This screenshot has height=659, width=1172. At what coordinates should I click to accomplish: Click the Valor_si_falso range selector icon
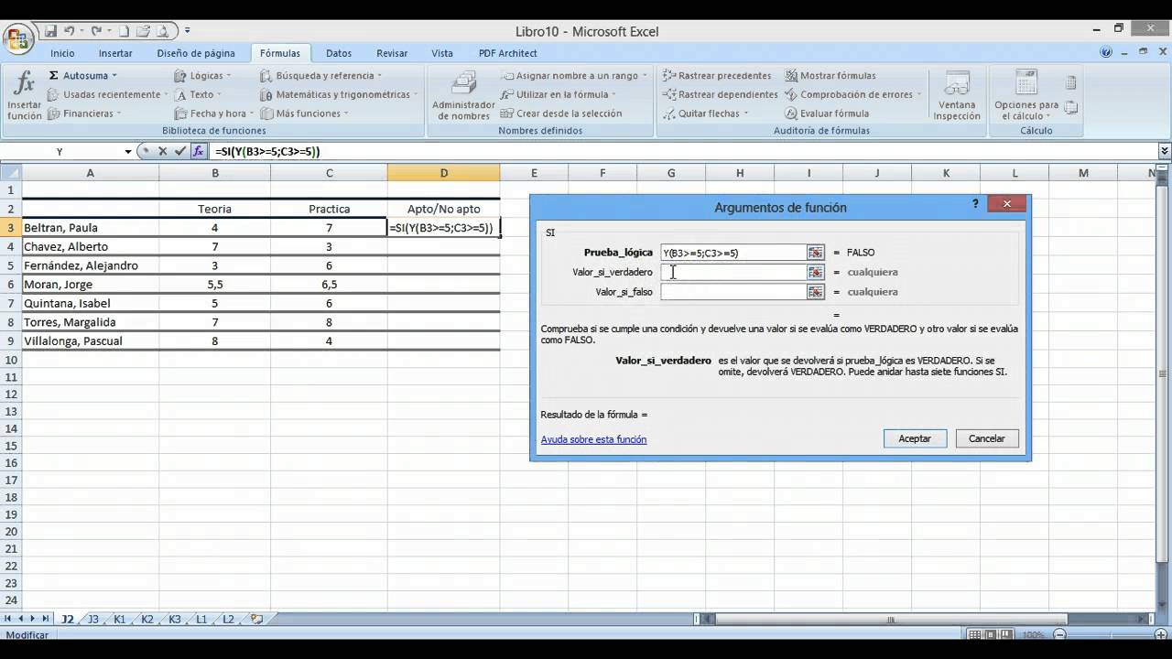[x=815, y=292]
